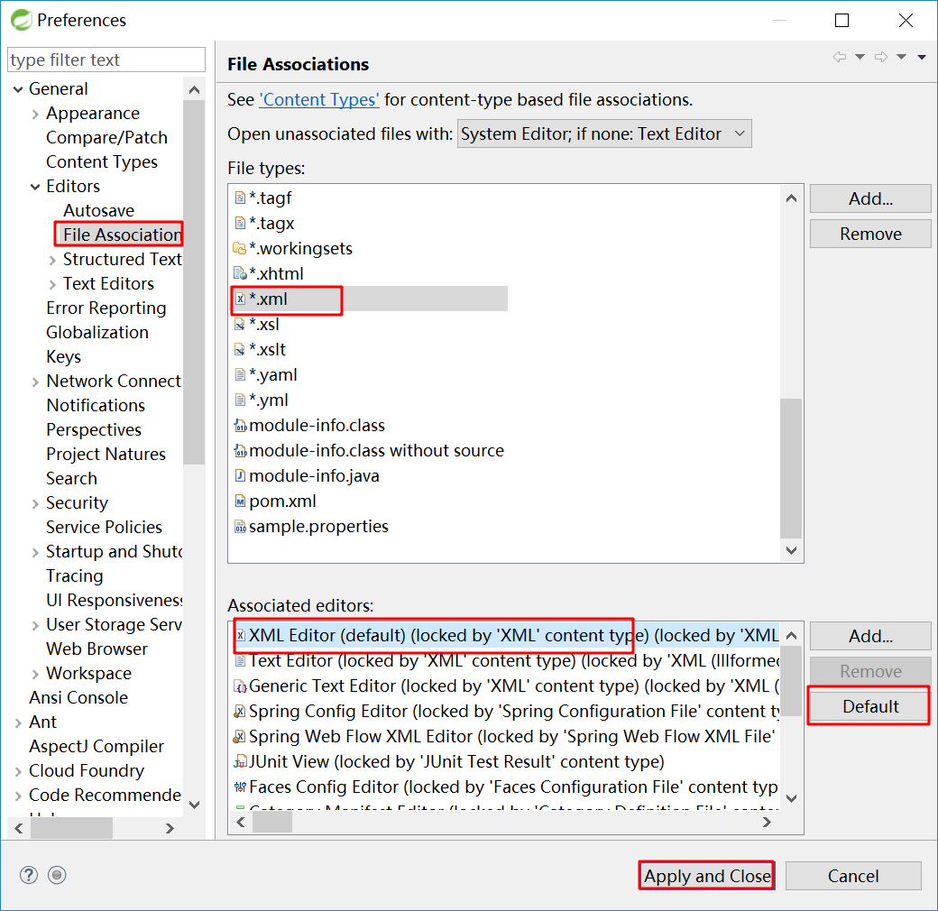The image size is (938, 911).
Task: Select Autosave under Editors
Action: (x=98, y=210)
